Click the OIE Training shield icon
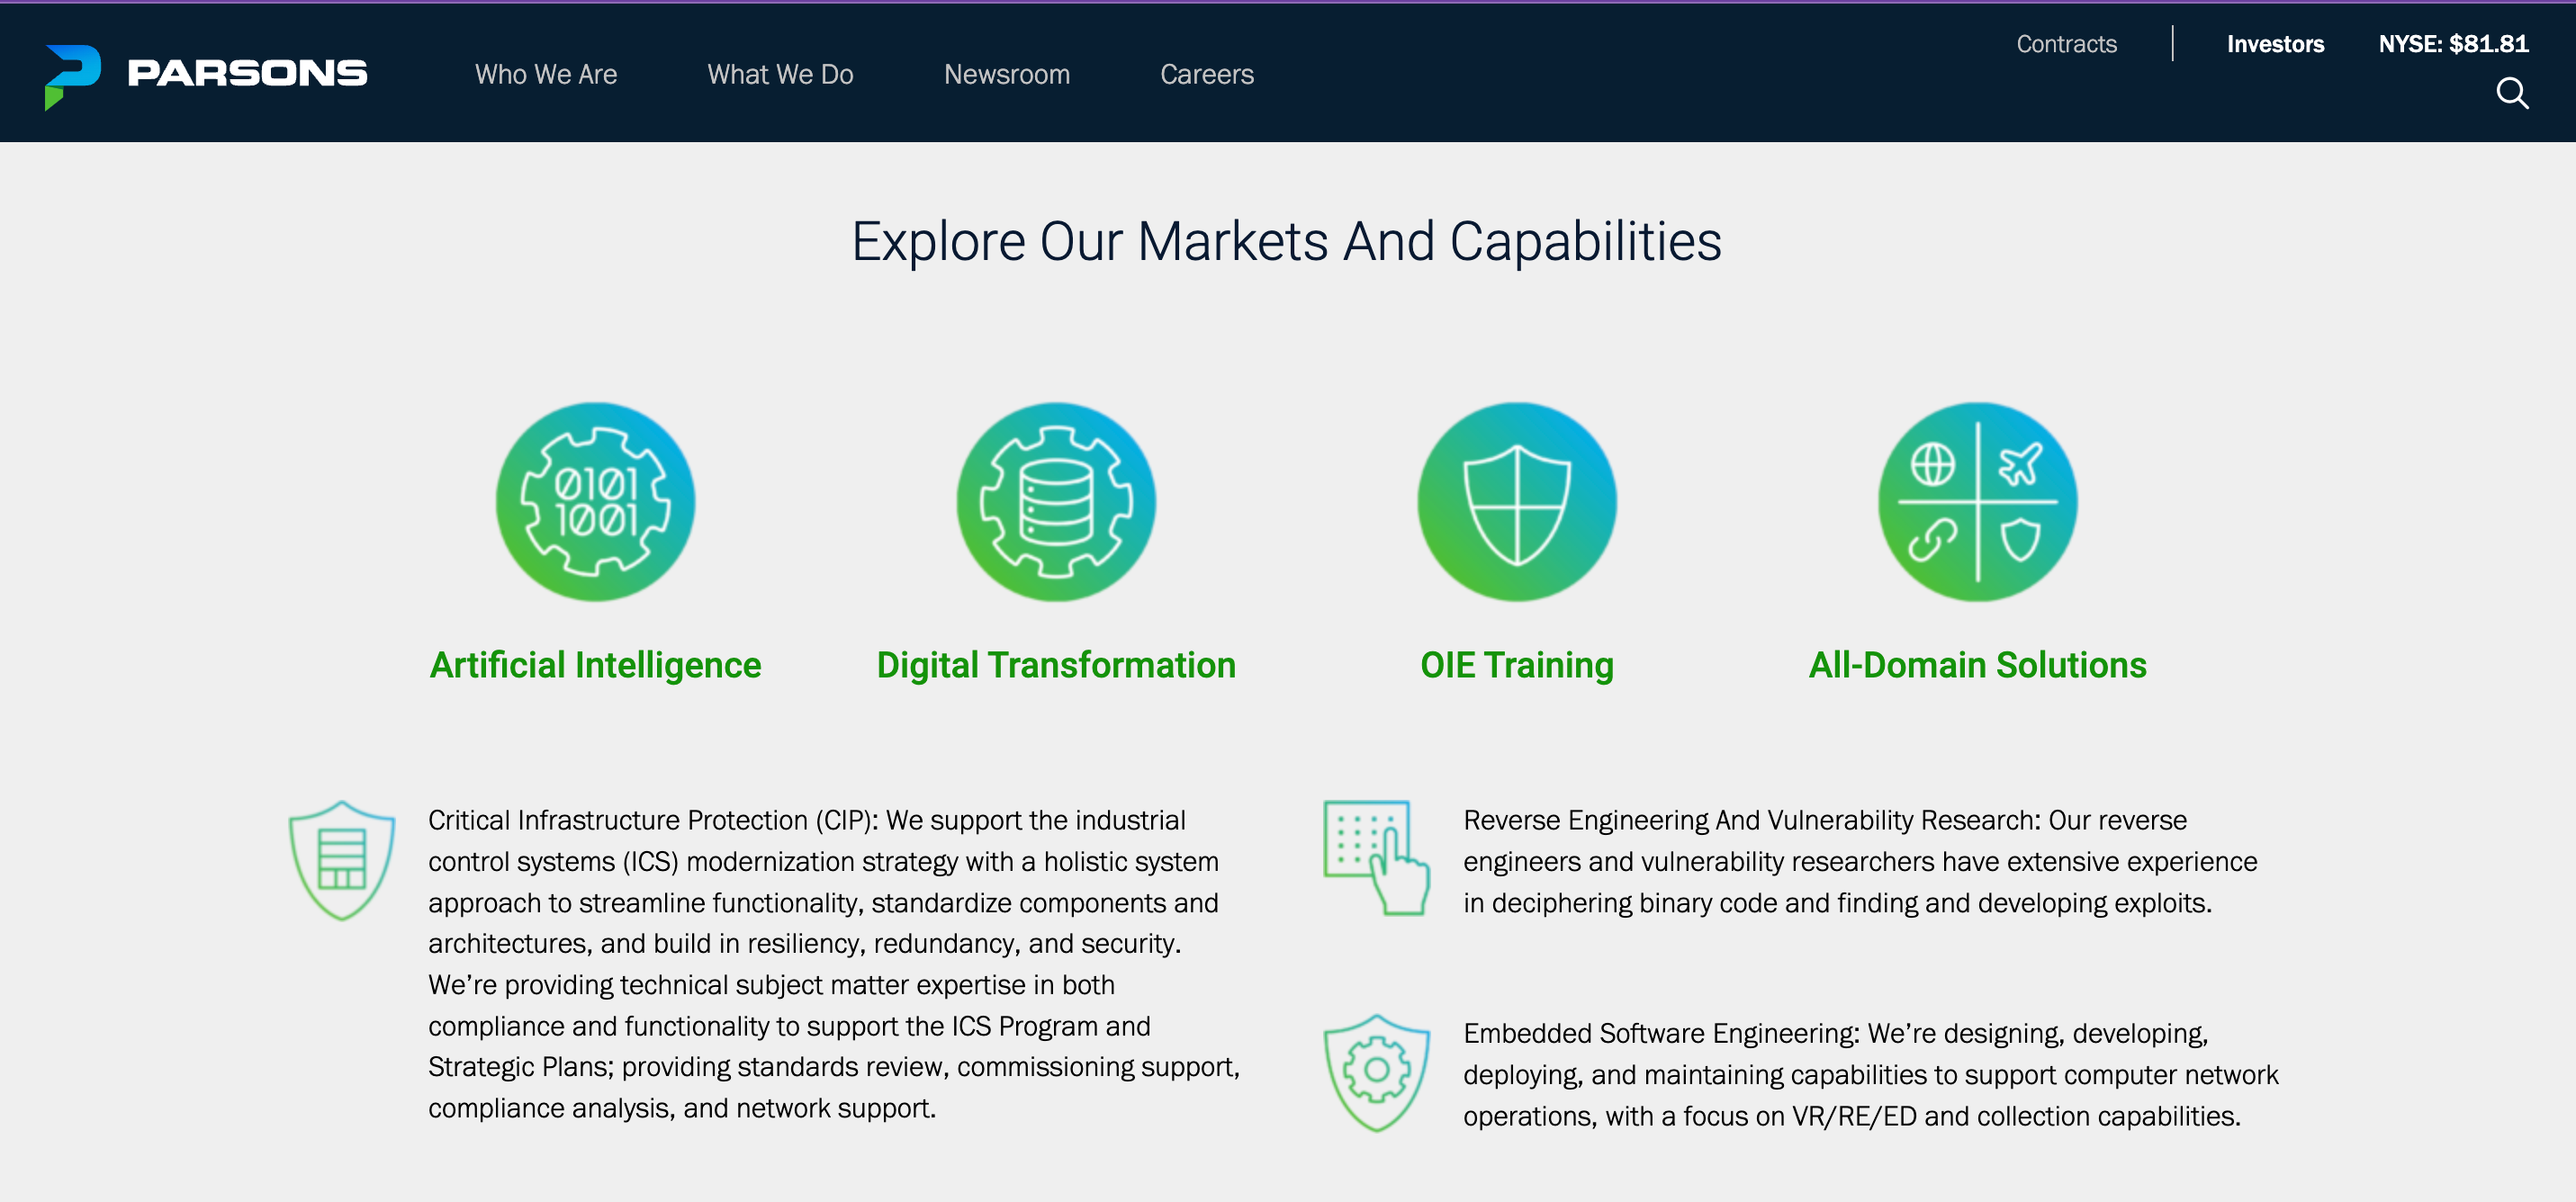Screen dimensions: 2576x1202 [x=1516, y=501]
